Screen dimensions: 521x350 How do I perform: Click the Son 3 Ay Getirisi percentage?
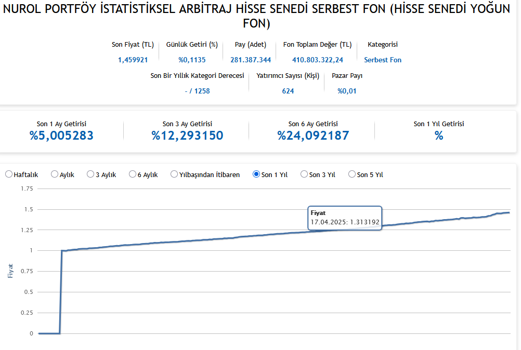[x=187, y=136]
